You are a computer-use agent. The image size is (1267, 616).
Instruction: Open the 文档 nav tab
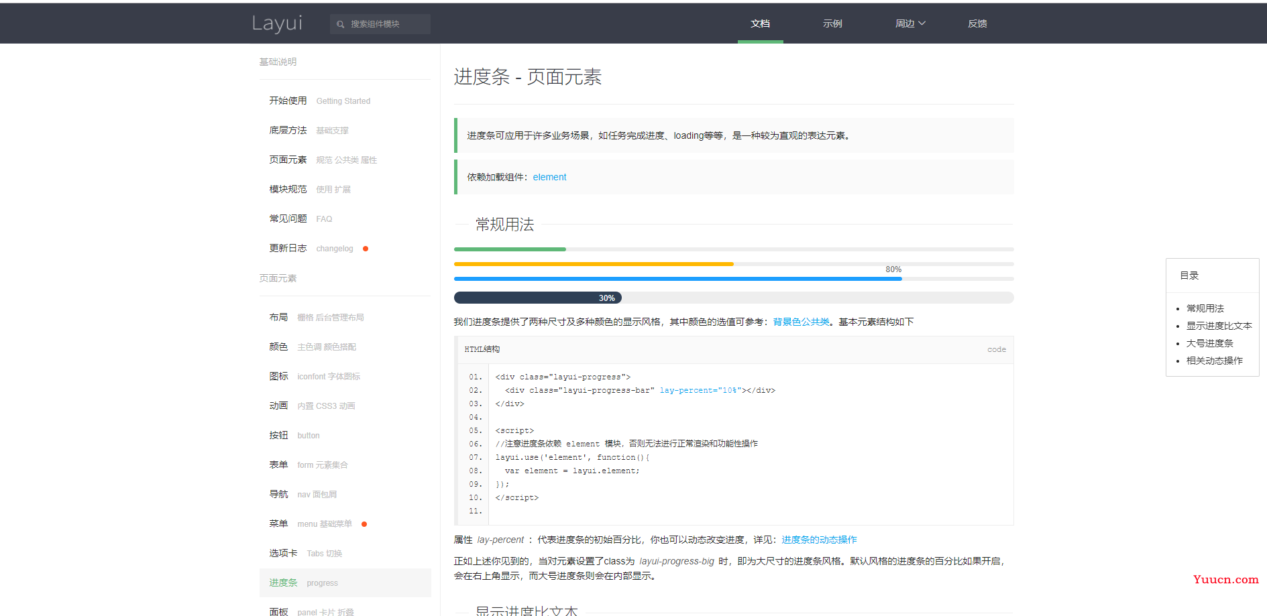tap(761, 23)
